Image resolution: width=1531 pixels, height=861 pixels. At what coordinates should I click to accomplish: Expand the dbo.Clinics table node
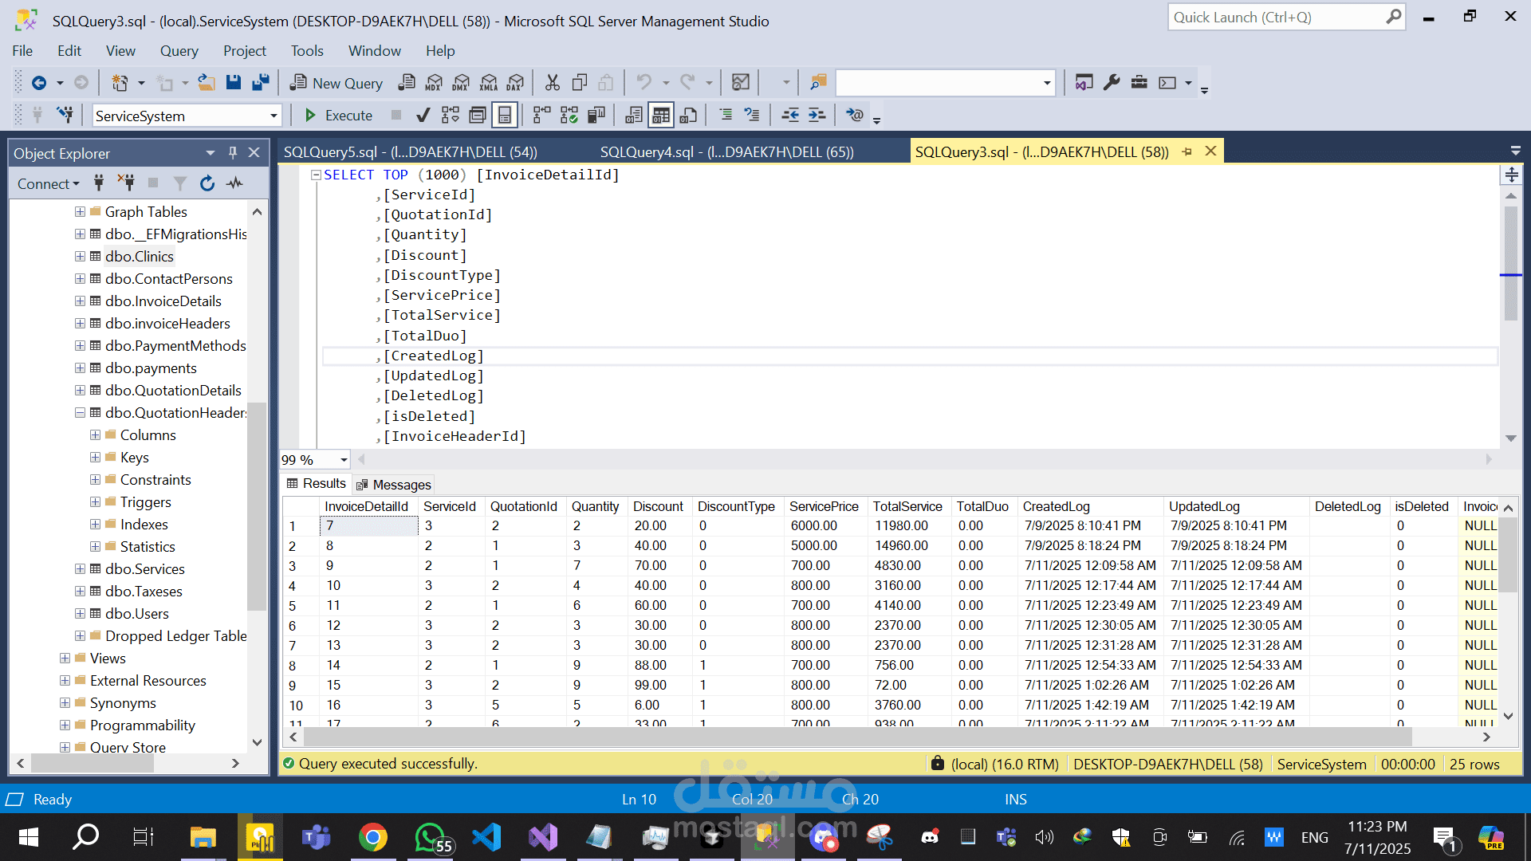point(80,257)
